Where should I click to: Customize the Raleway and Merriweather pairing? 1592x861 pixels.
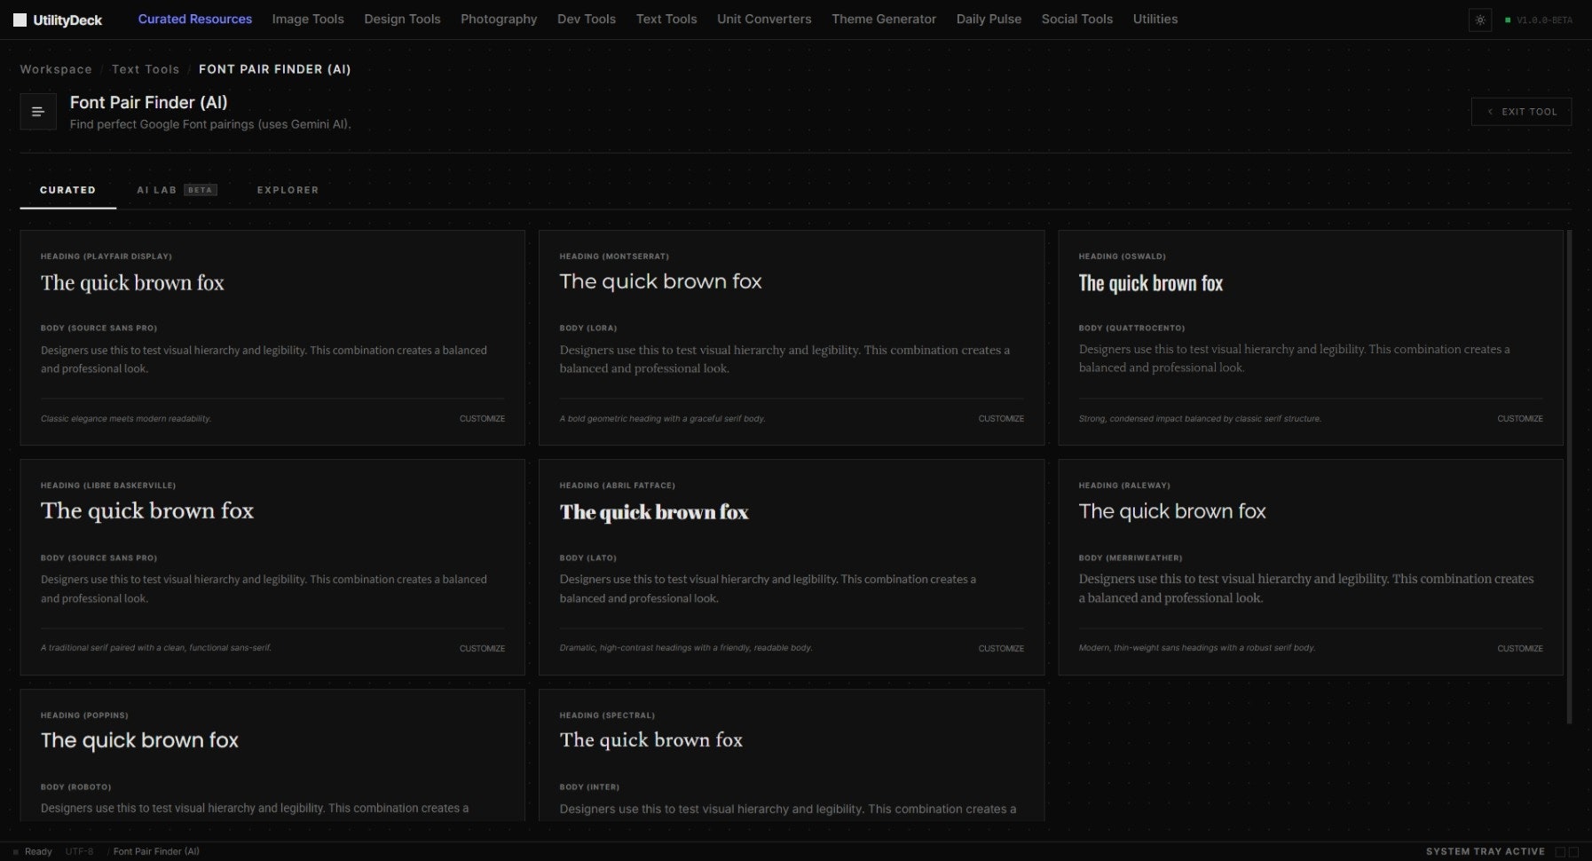(1520, 648)
